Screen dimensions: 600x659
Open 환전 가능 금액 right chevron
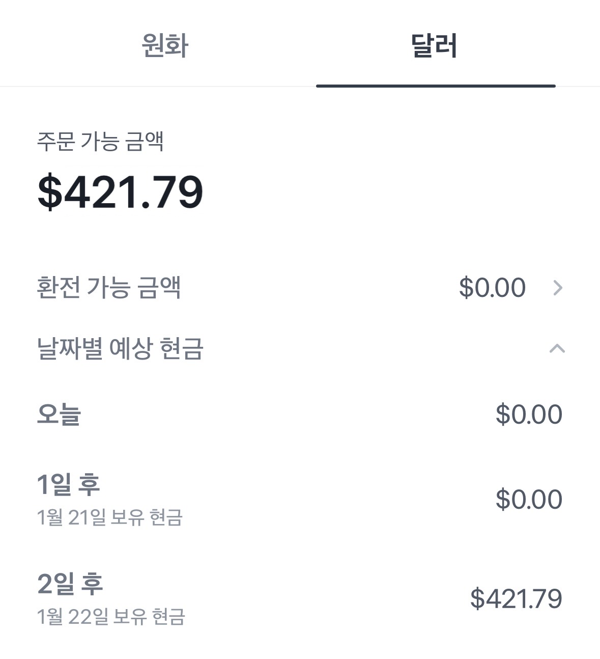pos(558,288)
